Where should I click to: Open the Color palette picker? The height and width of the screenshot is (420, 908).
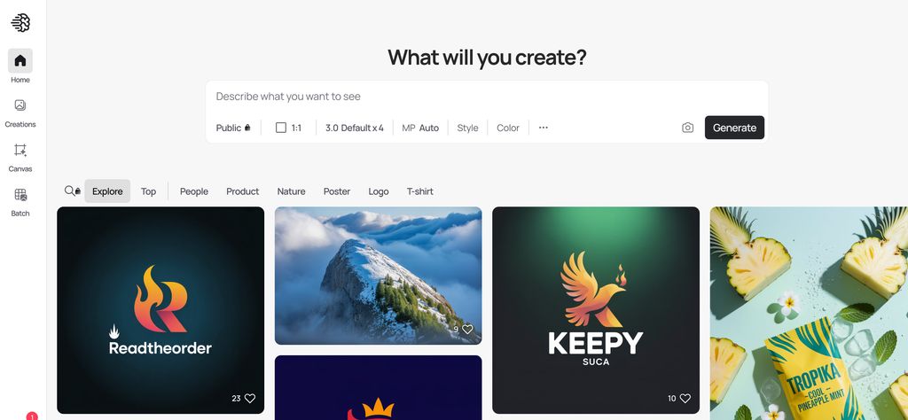point(508,128)
